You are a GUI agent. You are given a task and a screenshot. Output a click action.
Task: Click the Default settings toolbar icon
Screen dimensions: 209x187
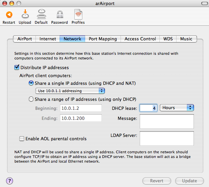tap(42, 14)
